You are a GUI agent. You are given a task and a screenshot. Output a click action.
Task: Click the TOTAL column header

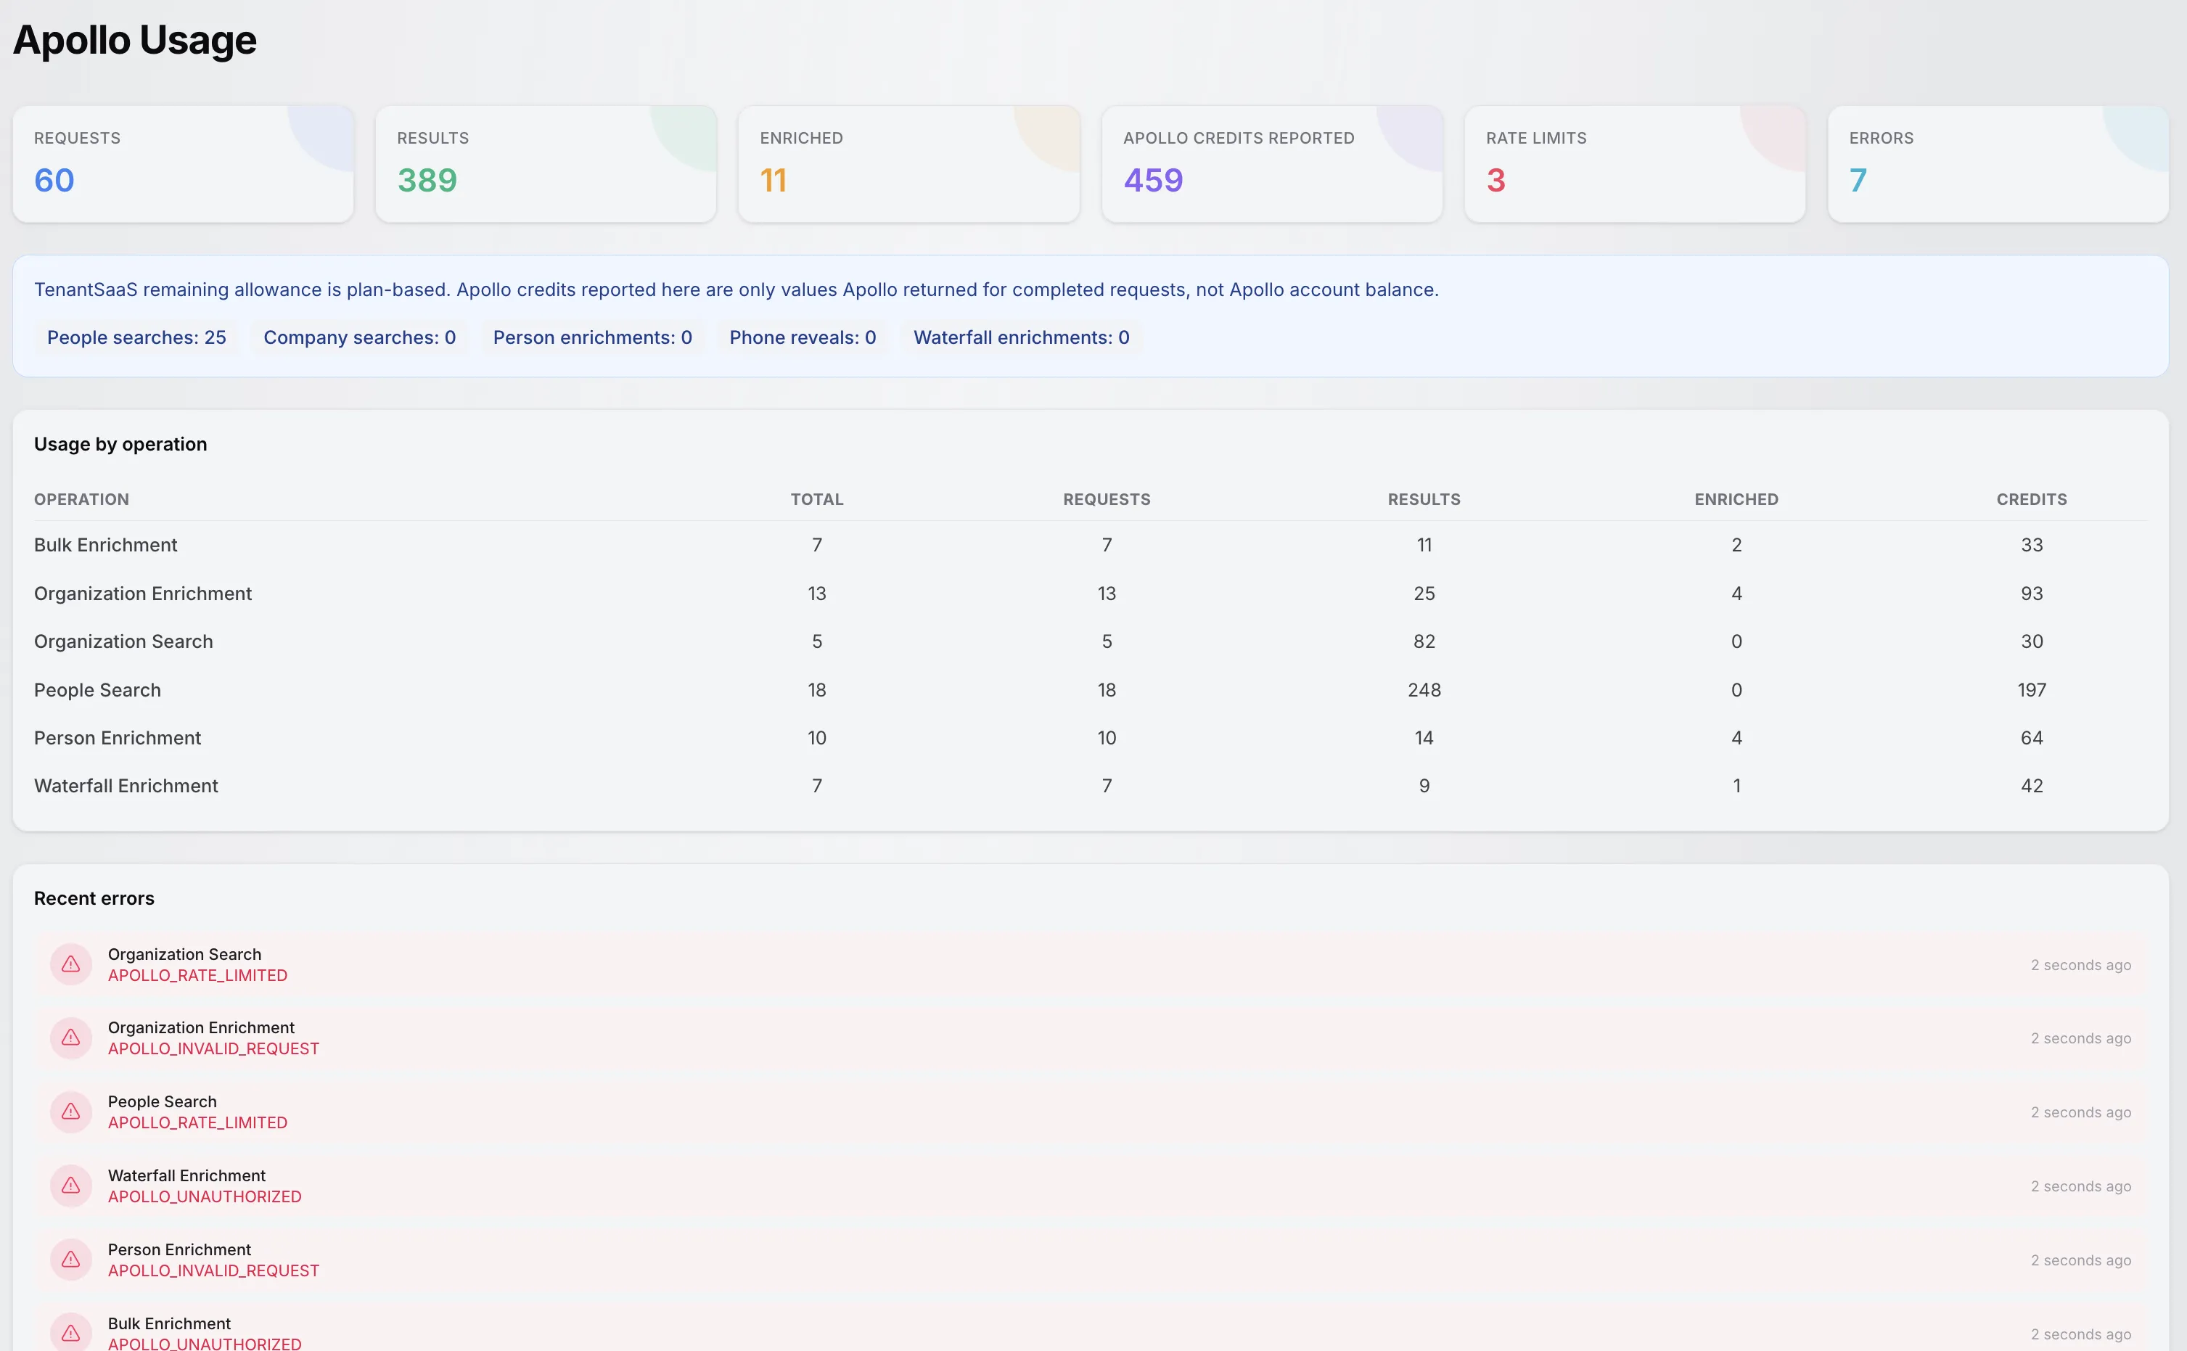coord(816,499)
